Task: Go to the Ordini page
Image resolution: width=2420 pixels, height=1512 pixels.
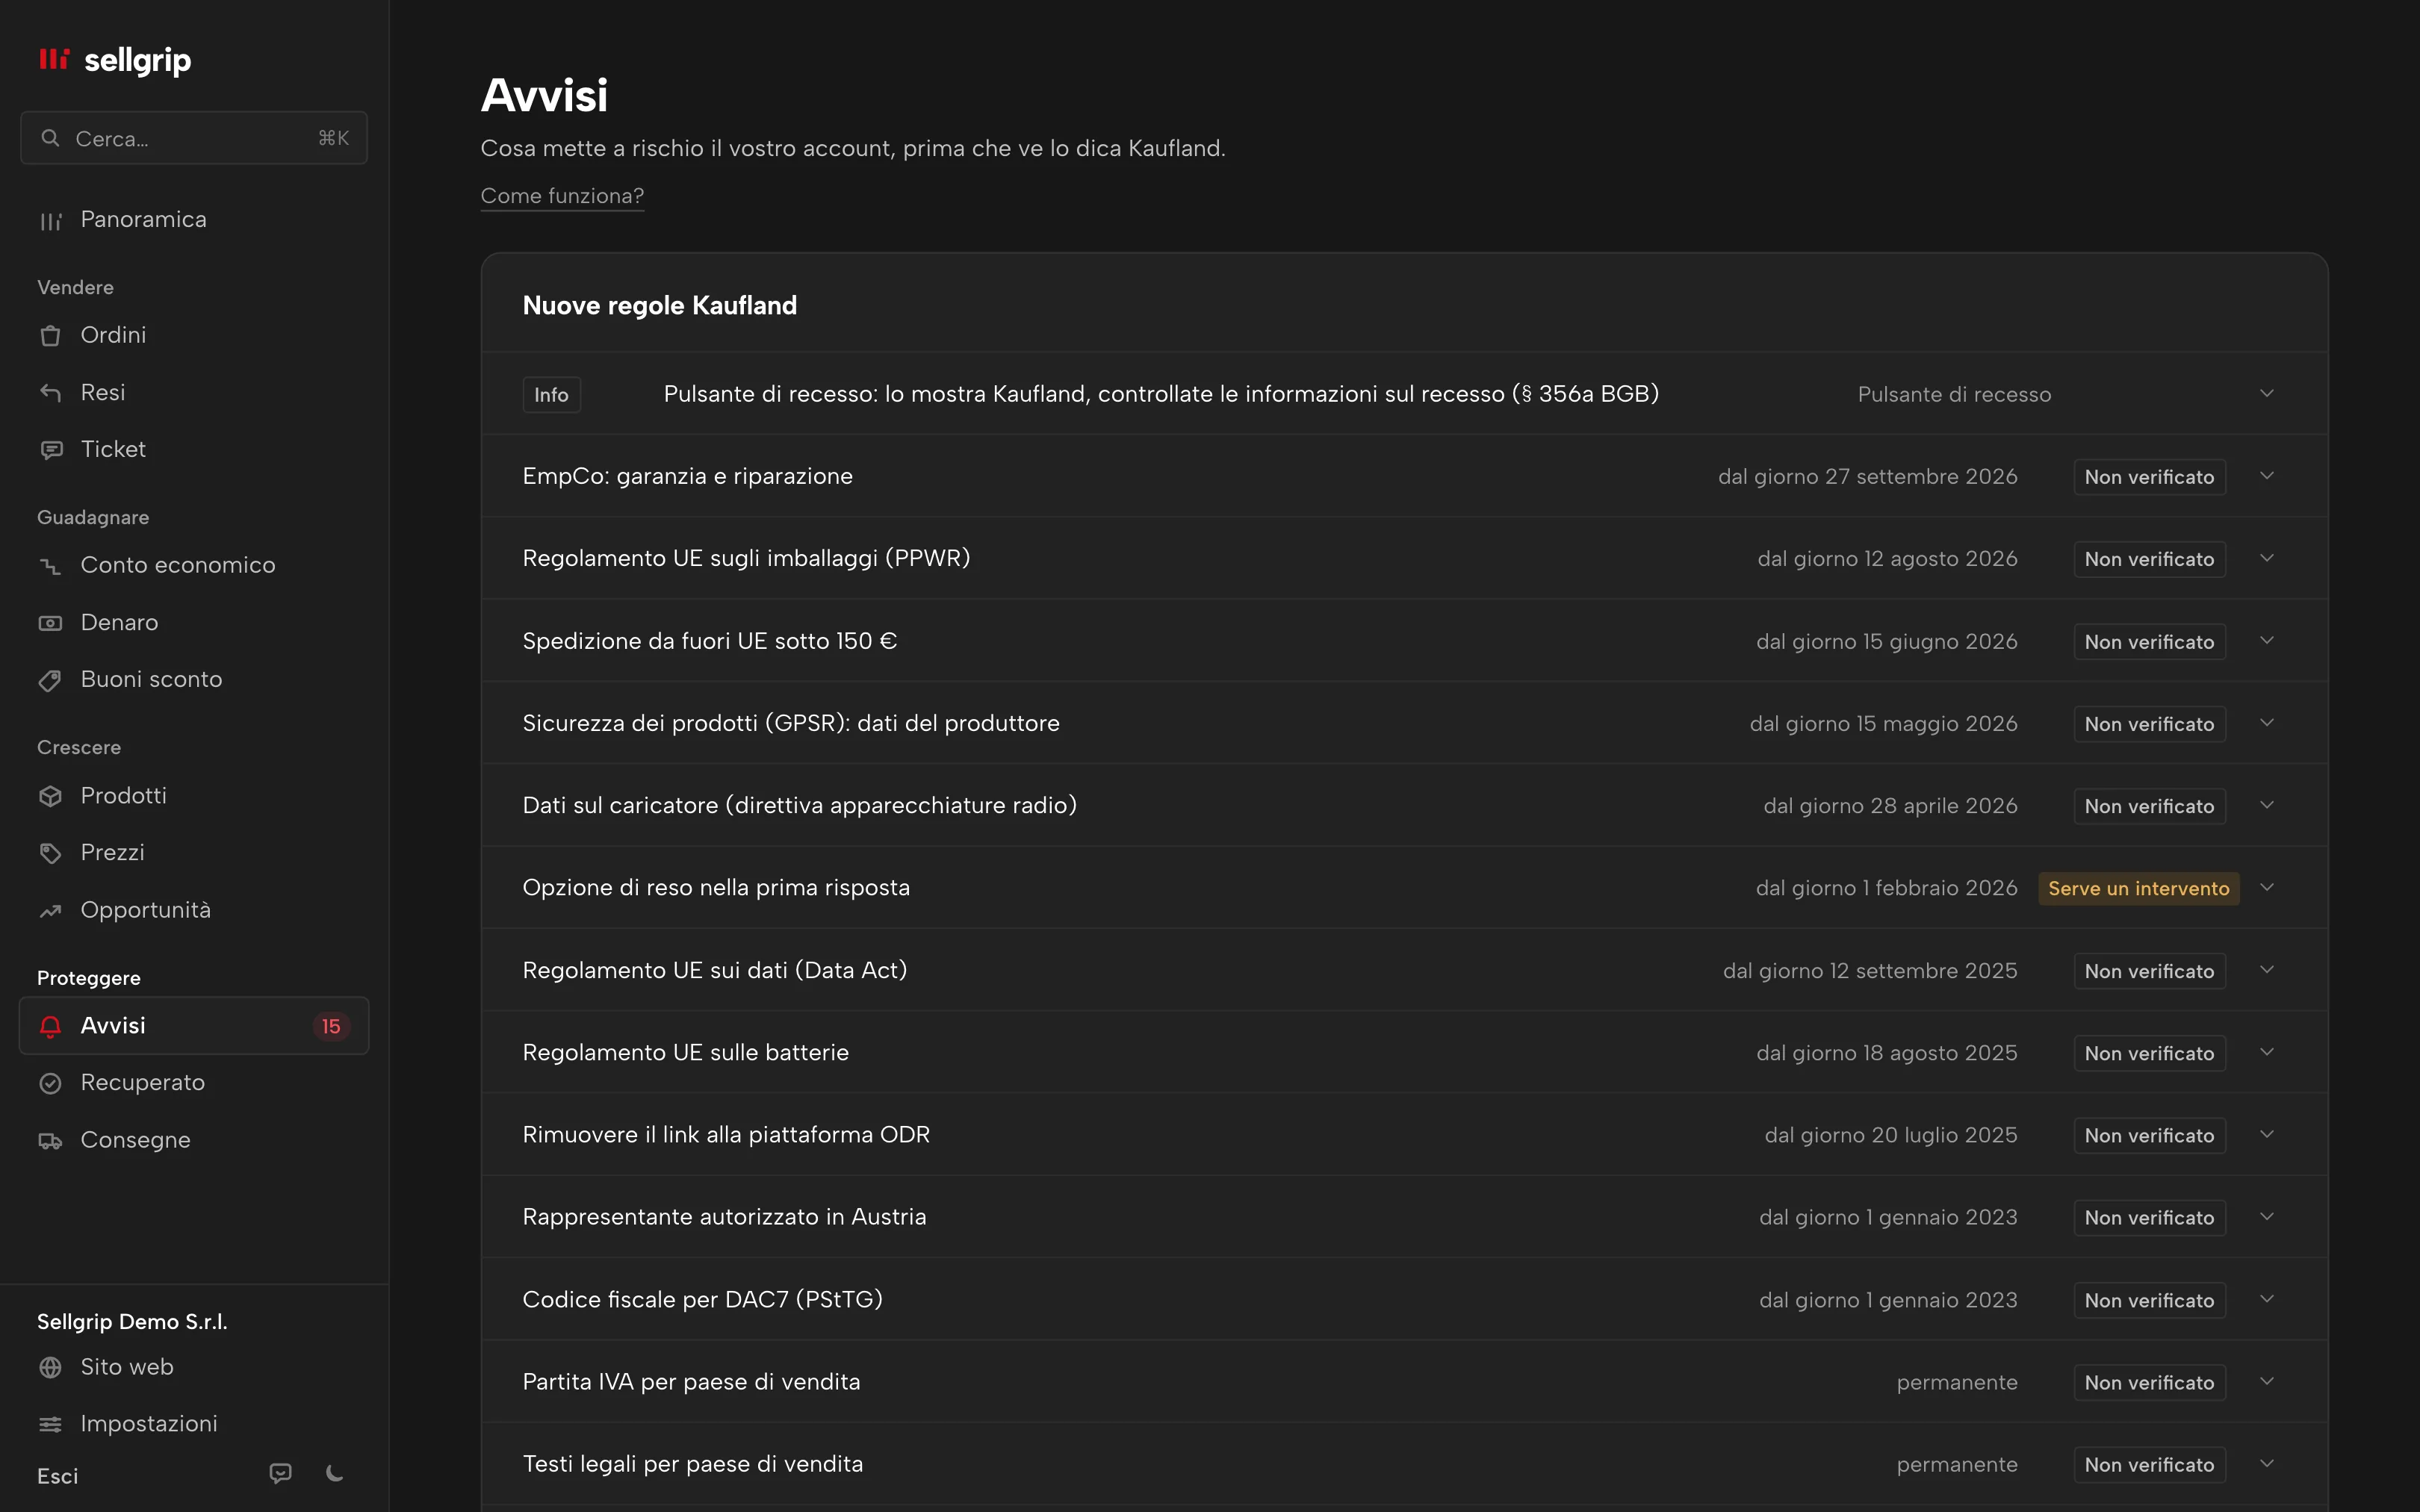Action: [x=194, y=335]
